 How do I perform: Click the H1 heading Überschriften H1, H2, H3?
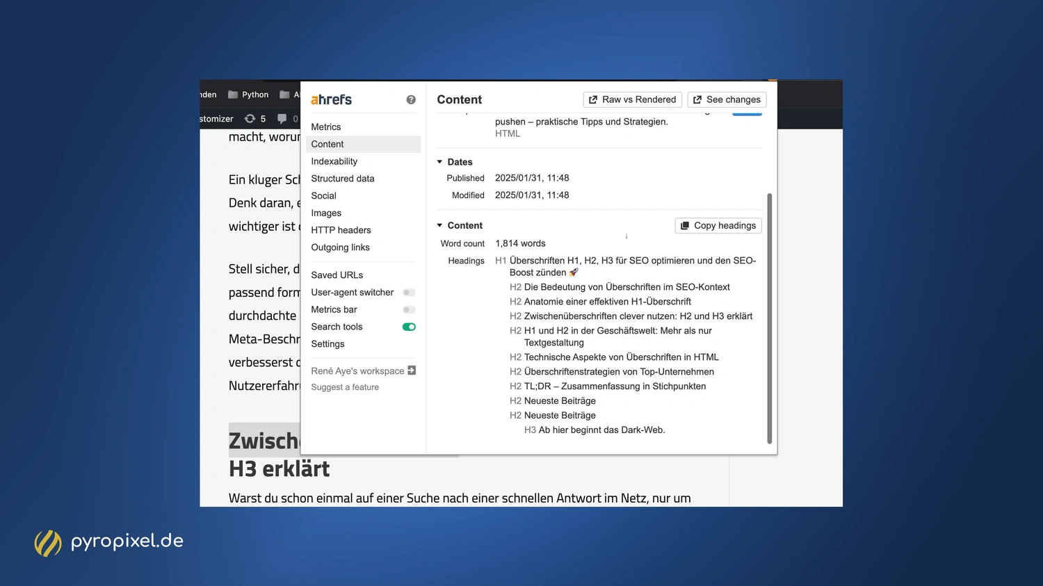[x=633, y=266]
